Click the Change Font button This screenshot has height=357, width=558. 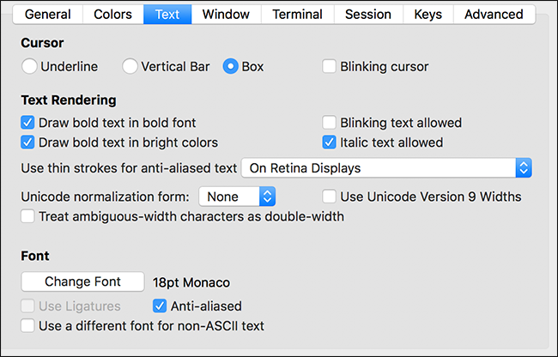82,281
